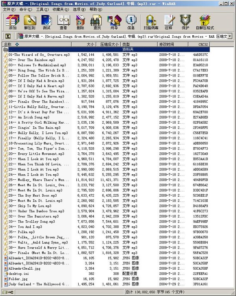Select file 01-The Wizard of Oz_ Overture.mp3
This screenshot has width=236, height=296.
pos(39,55)
